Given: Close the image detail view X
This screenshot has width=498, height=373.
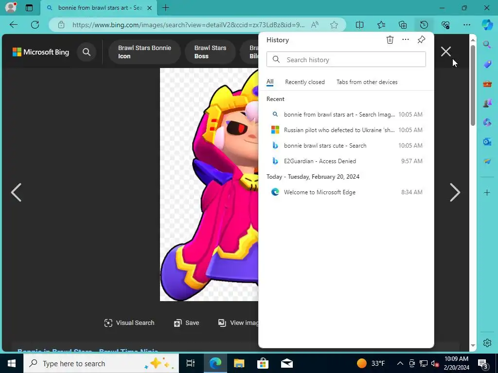Looking at the screenshot, I should pyautogui.click(x=446, y=51).
